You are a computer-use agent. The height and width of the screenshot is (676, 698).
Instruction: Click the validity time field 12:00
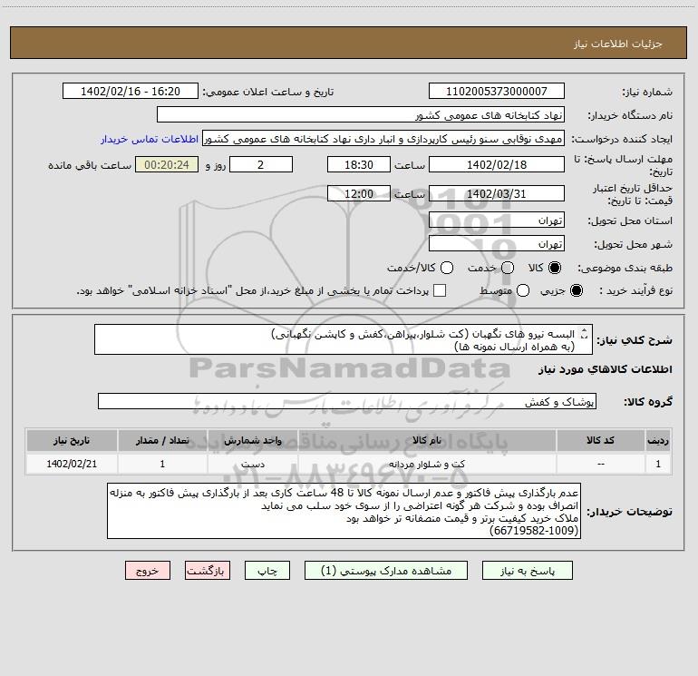coord(359,193)
